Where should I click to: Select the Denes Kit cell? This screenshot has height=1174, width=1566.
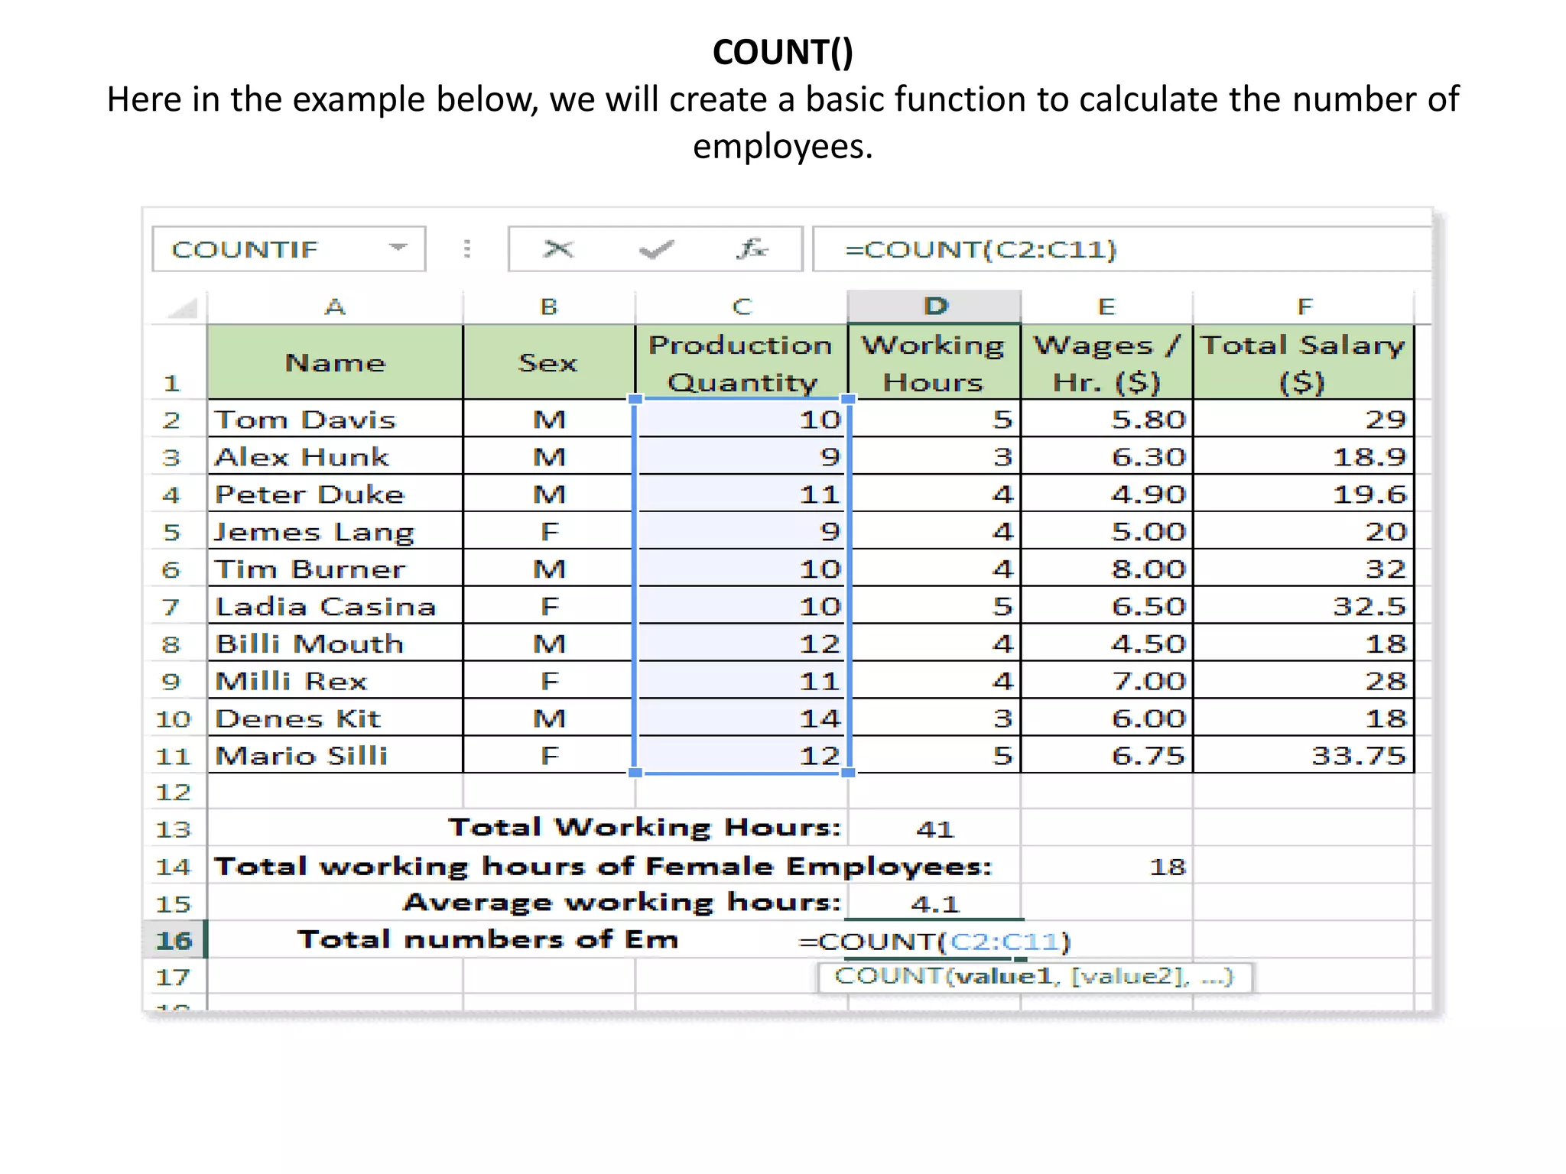pos(335,718)
